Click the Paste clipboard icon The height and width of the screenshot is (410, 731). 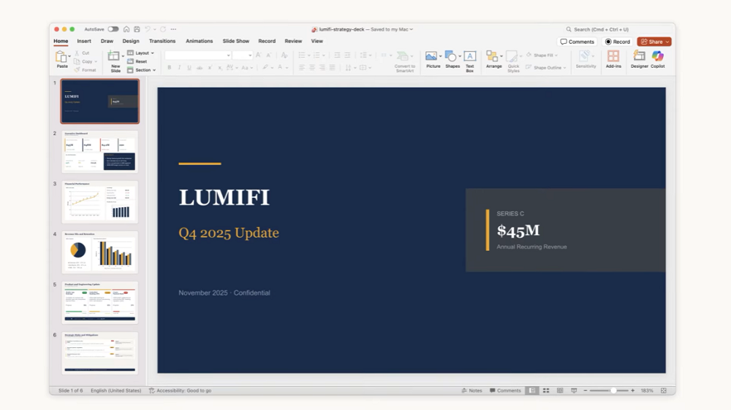point(62,58)
